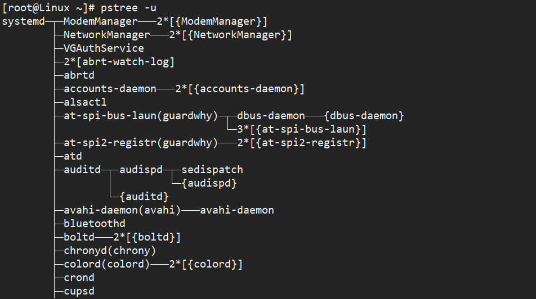Click the abrtd process name
This screenshot has height=299, width=536.
79,75
